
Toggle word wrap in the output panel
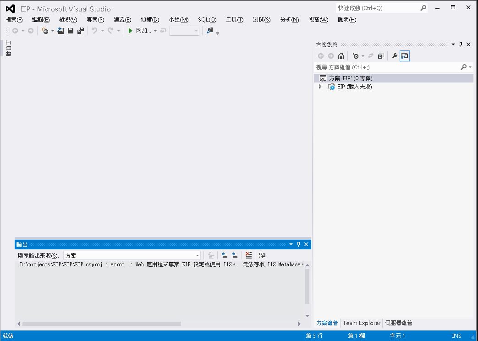262,255
